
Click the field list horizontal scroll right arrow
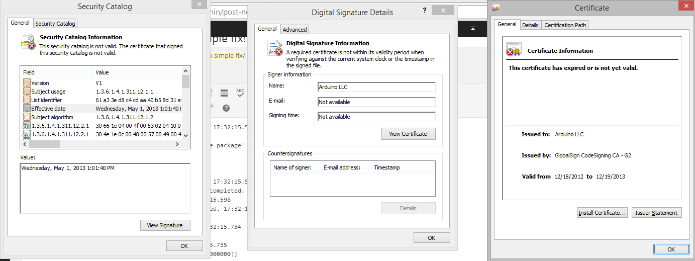coord(177,144)
